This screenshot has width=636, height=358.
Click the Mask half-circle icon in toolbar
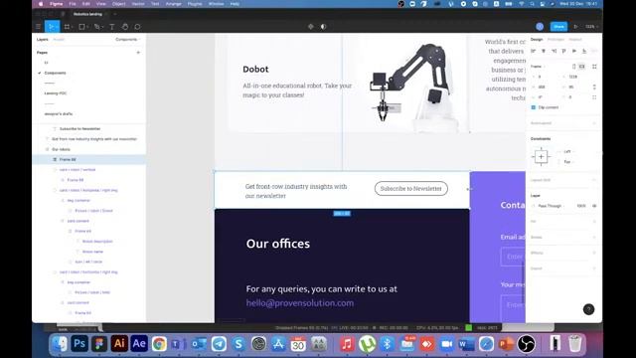tap(323, 27)
